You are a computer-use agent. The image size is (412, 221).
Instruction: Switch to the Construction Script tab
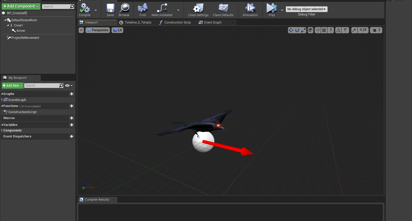[x=177, y=23]
